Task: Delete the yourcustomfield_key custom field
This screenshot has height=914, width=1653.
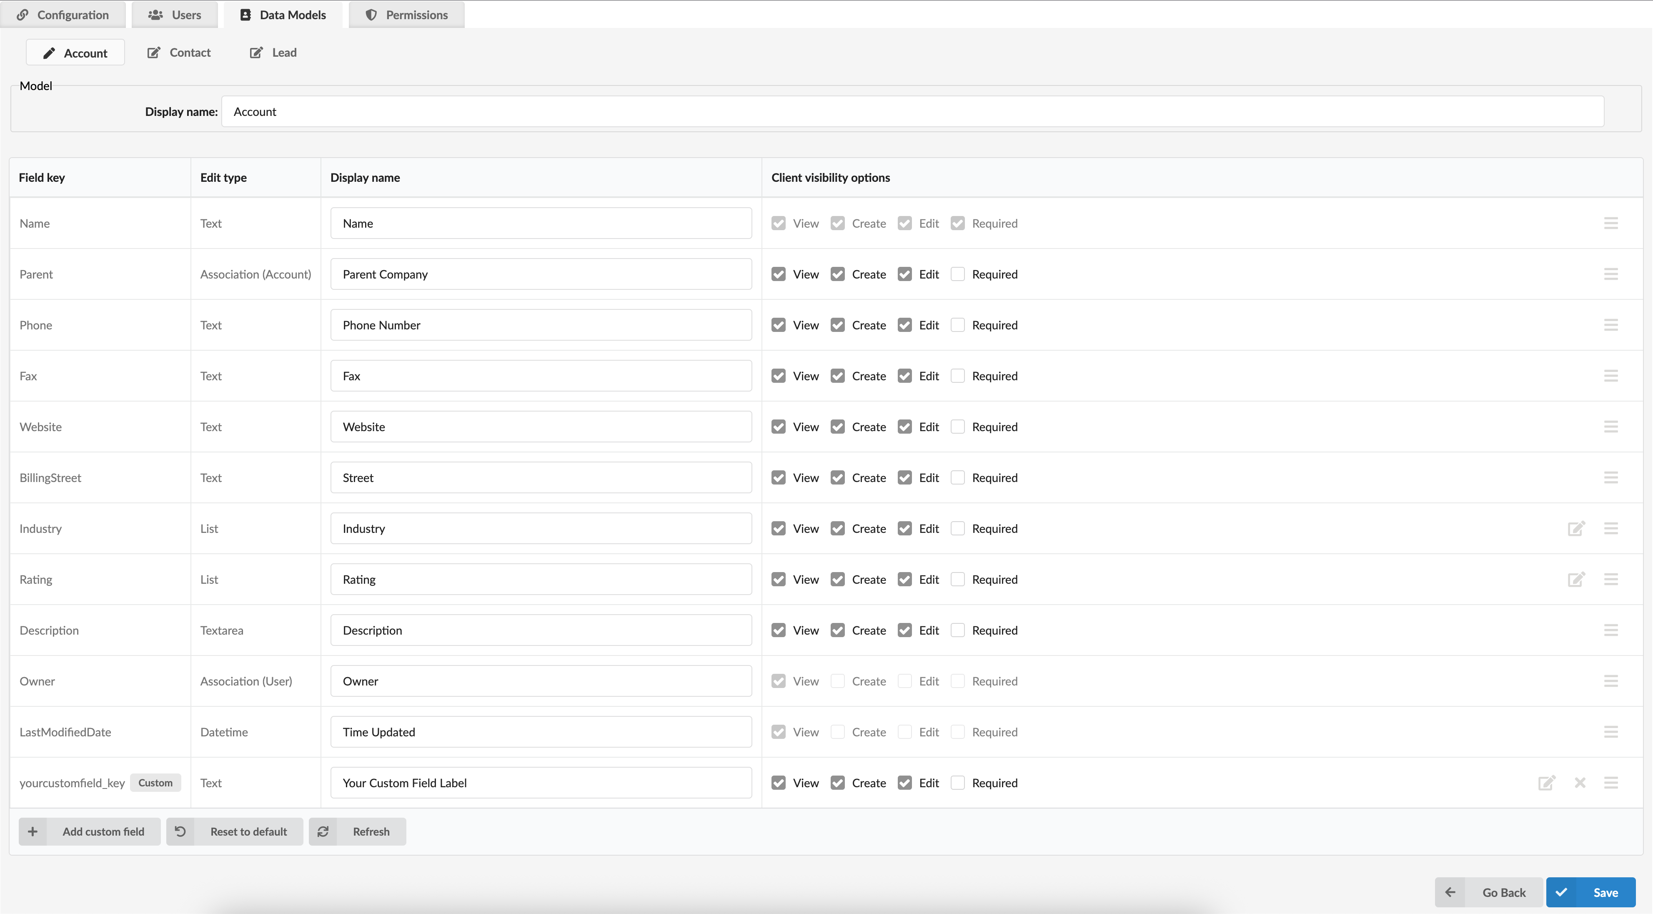Action: tap(1580, 782)
